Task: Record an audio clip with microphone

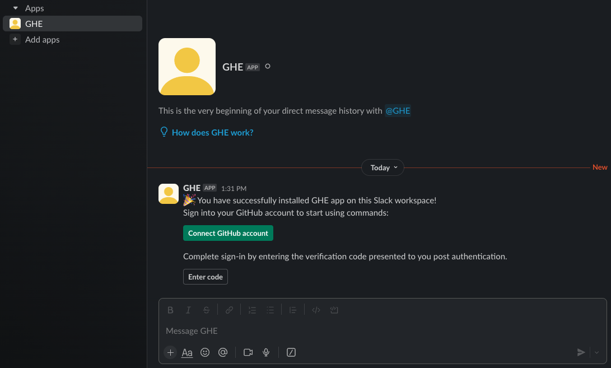Action: click(x=267, y=352)
